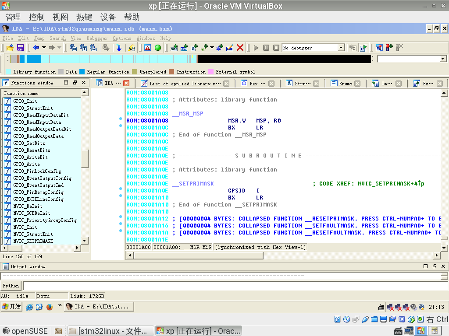Screen dimensions: 449x336
Task: Click the Open file folder icon
Action: coord(10,48)
